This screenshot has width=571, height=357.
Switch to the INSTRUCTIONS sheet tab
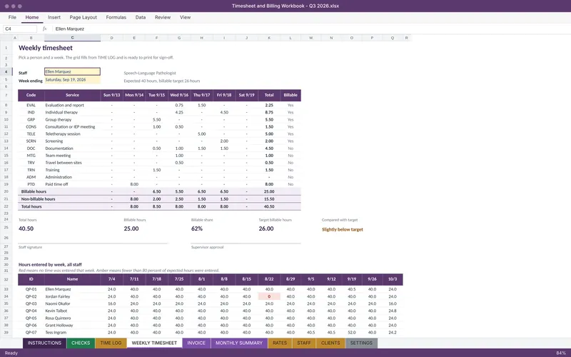coord(44,343)
